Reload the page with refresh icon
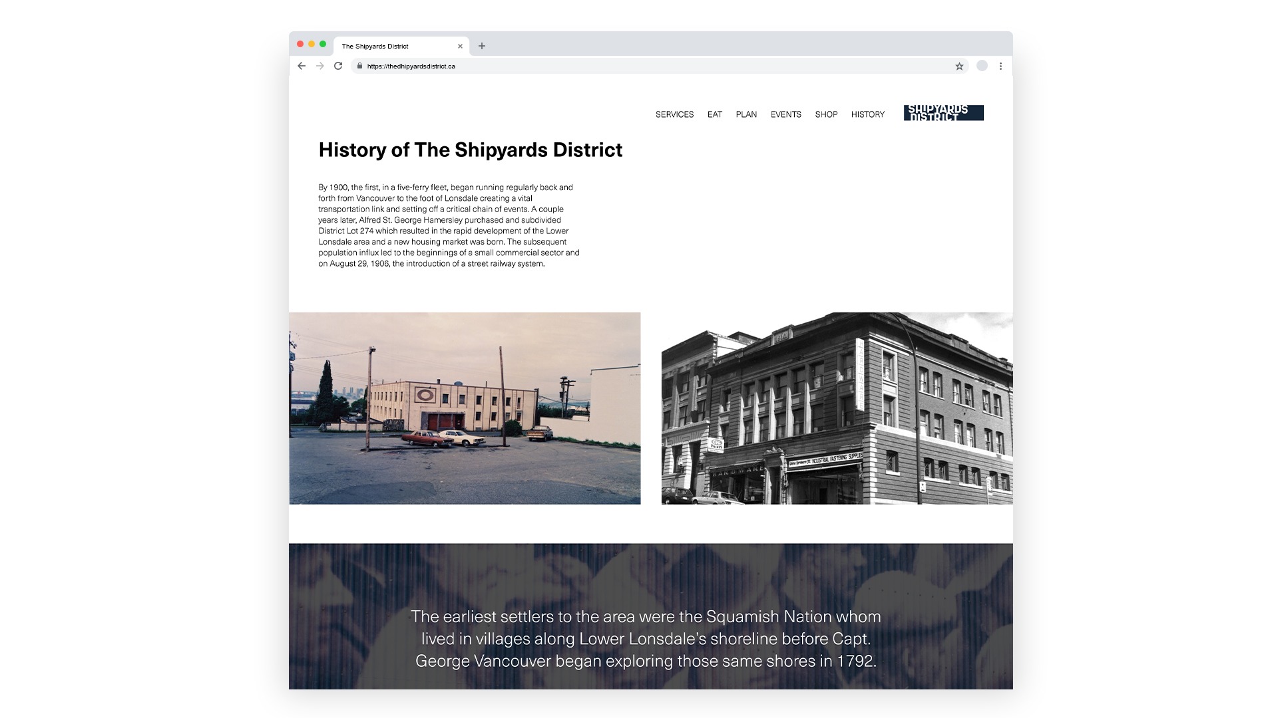 [338, 66]
